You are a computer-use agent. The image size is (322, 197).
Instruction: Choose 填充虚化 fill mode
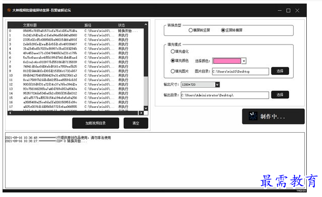click(x=180, y=52)
